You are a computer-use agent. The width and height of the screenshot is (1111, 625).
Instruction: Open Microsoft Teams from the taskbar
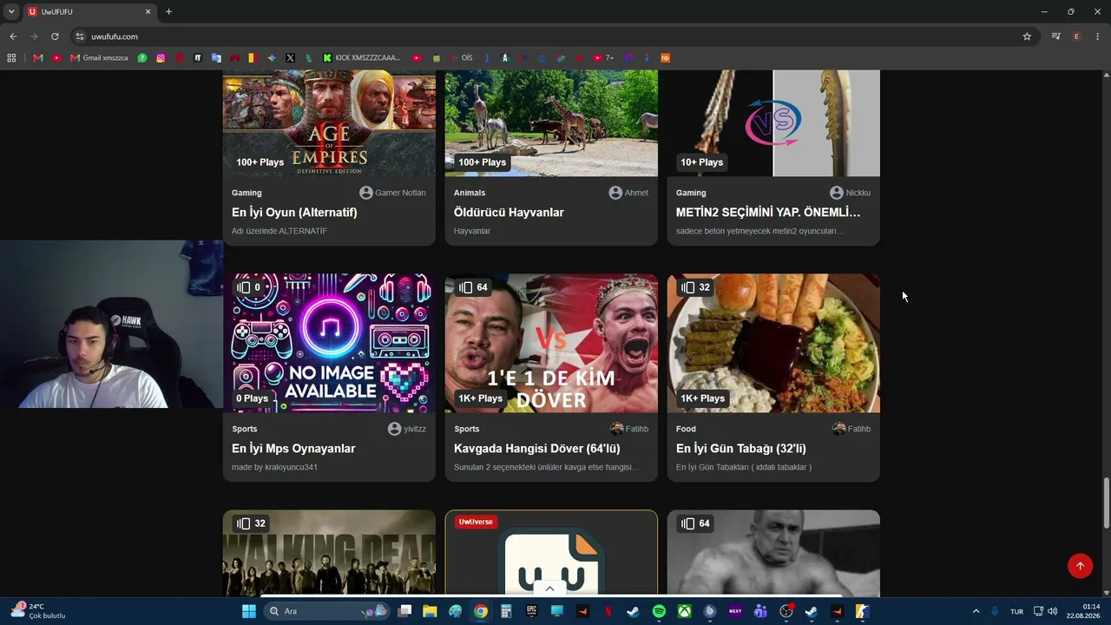pyautogui.click(x=760, y=611)
